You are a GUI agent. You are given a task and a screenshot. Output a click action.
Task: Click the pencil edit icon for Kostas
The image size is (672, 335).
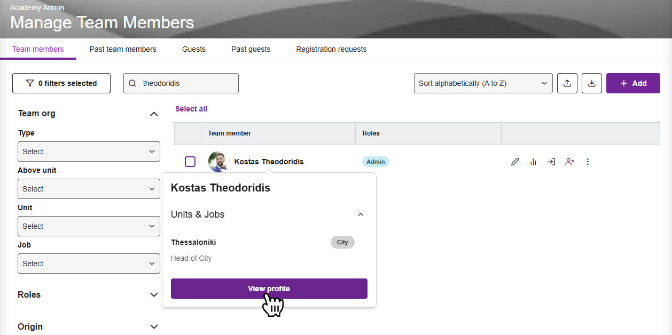point(515,162)
